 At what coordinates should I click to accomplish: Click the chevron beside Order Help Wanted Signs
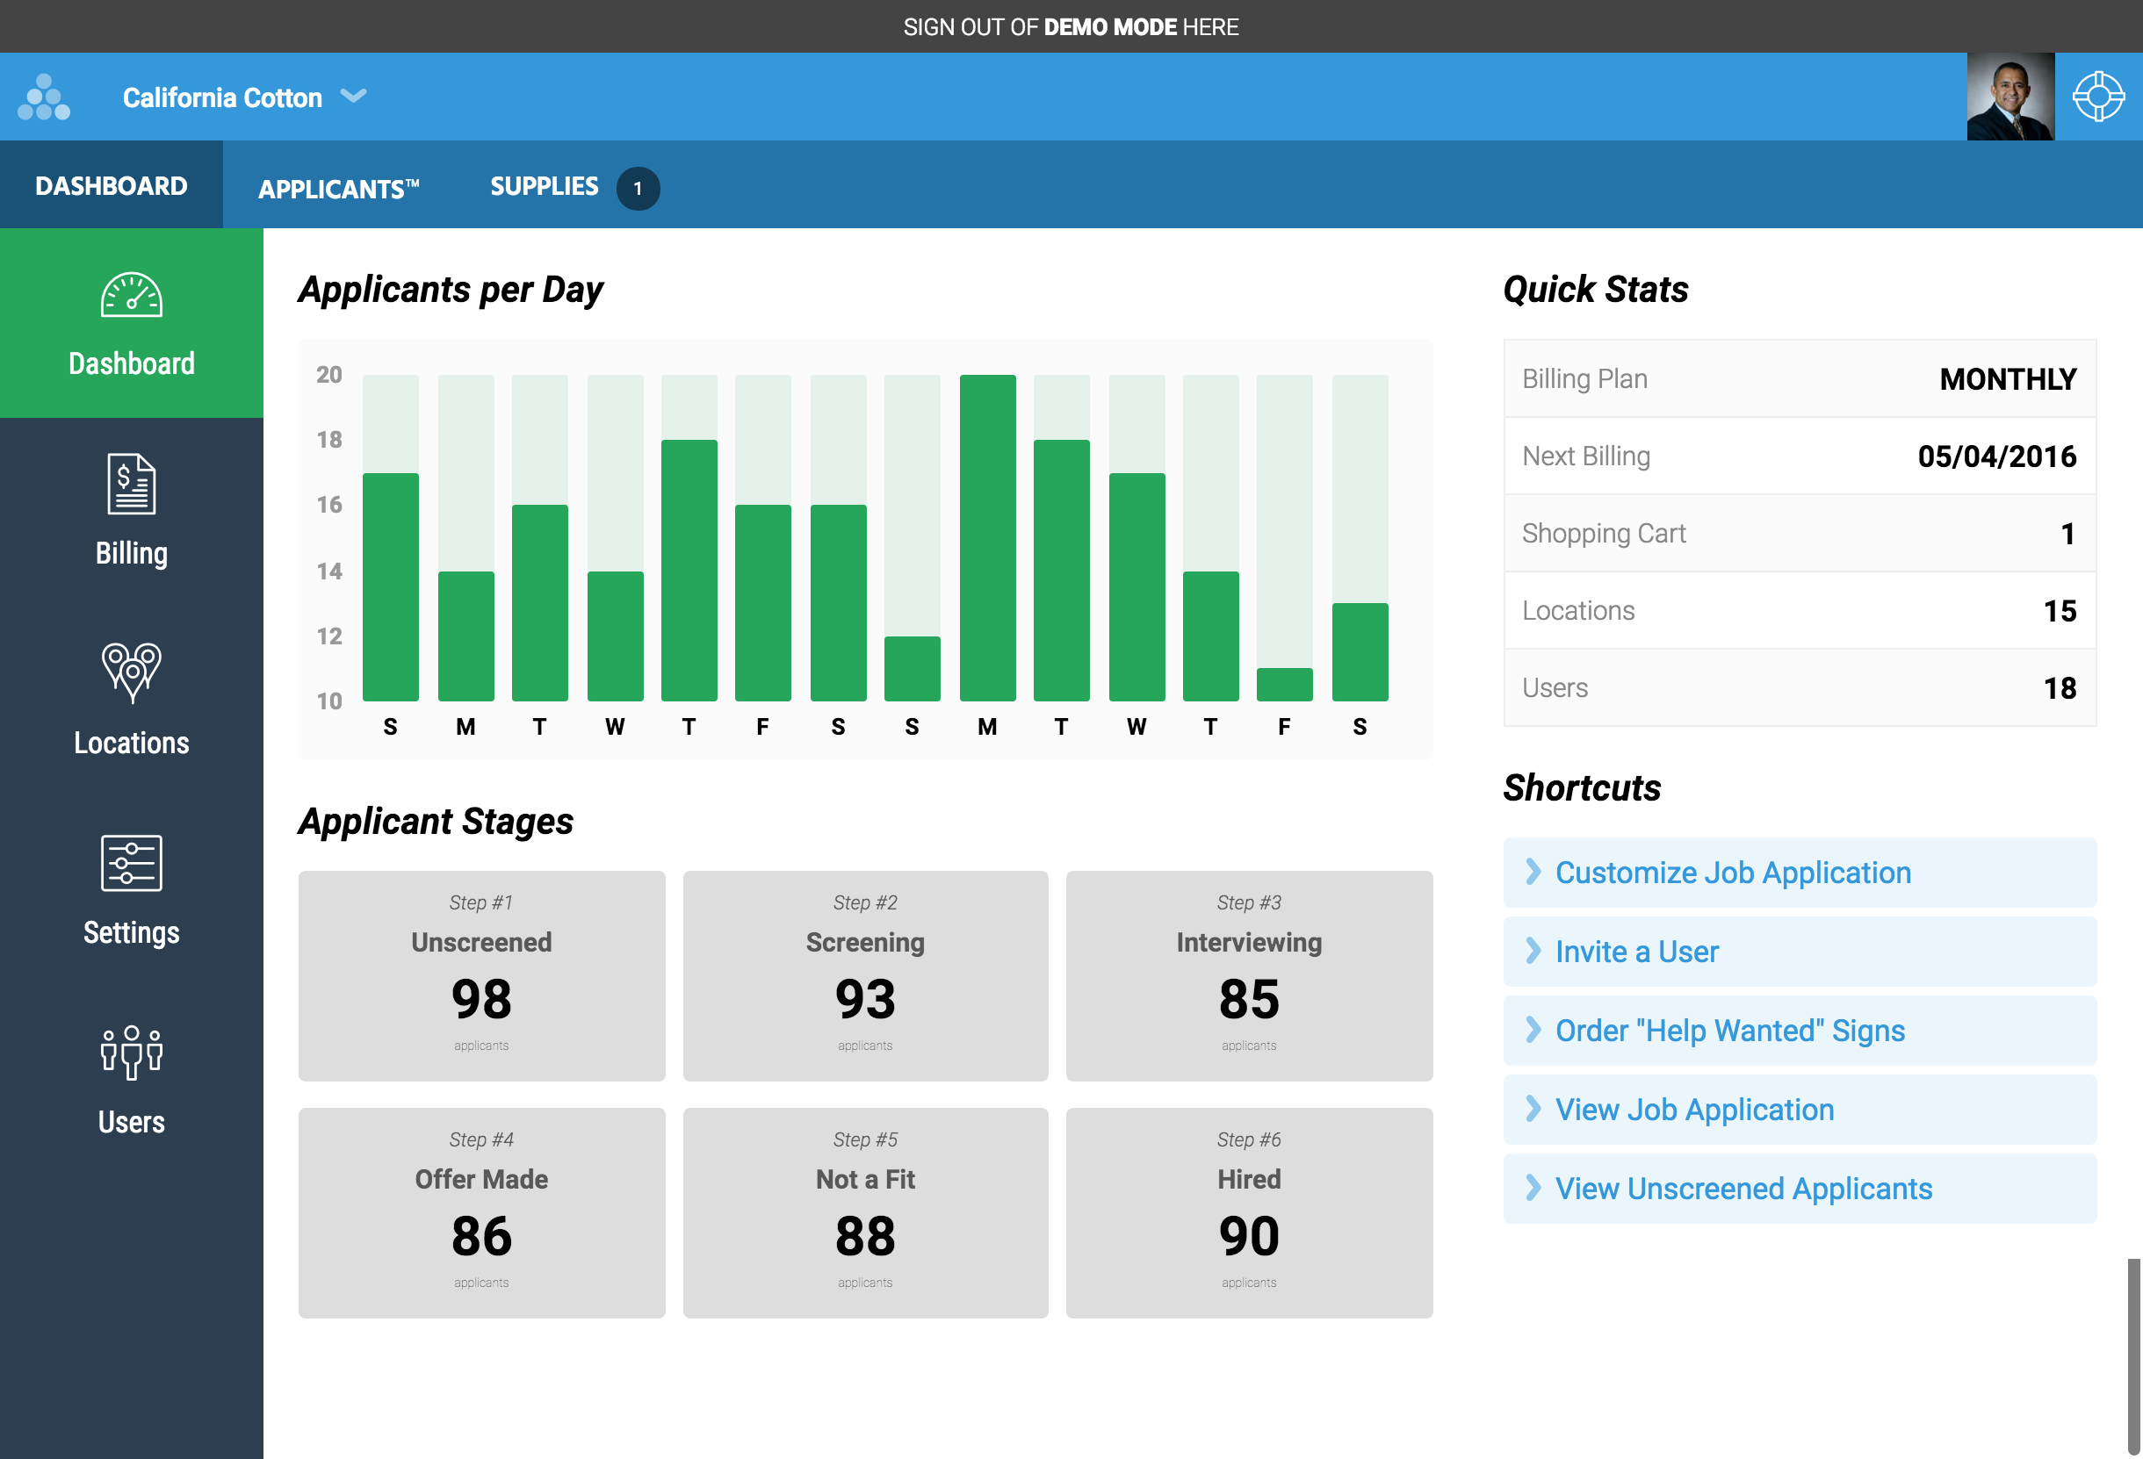click(x=1534, y=1031)
